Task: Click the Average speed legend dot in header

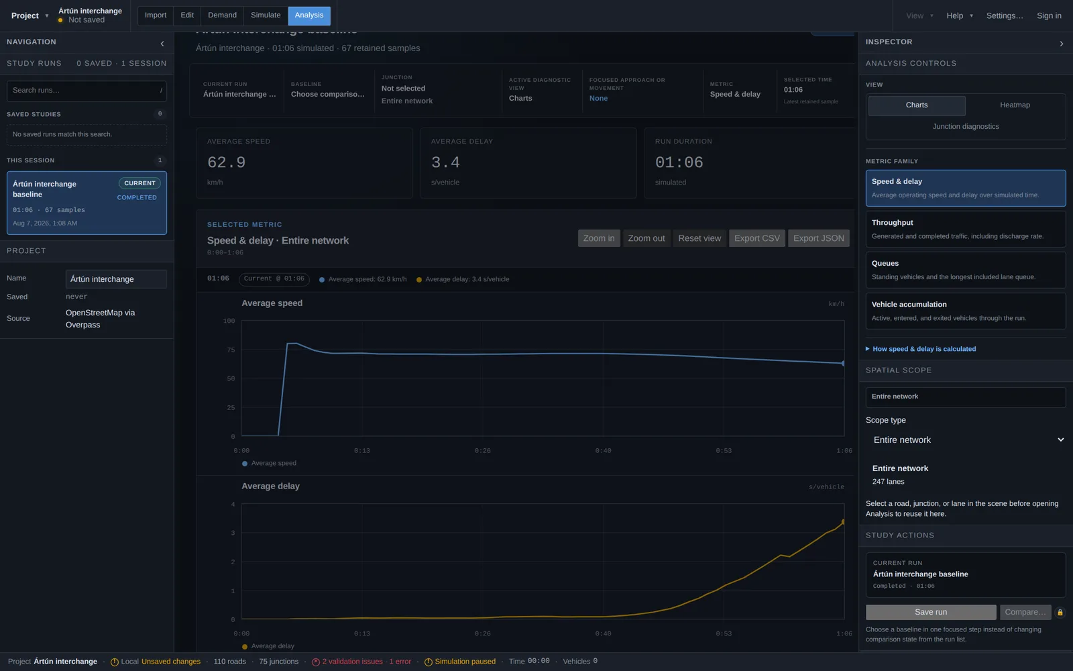Action: [322, 280]
